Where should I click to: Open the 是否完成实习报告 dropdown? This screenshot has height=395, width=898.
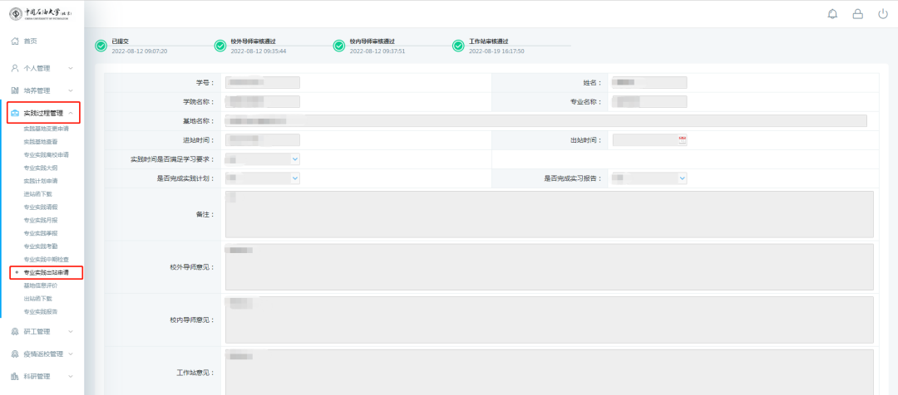649,178
